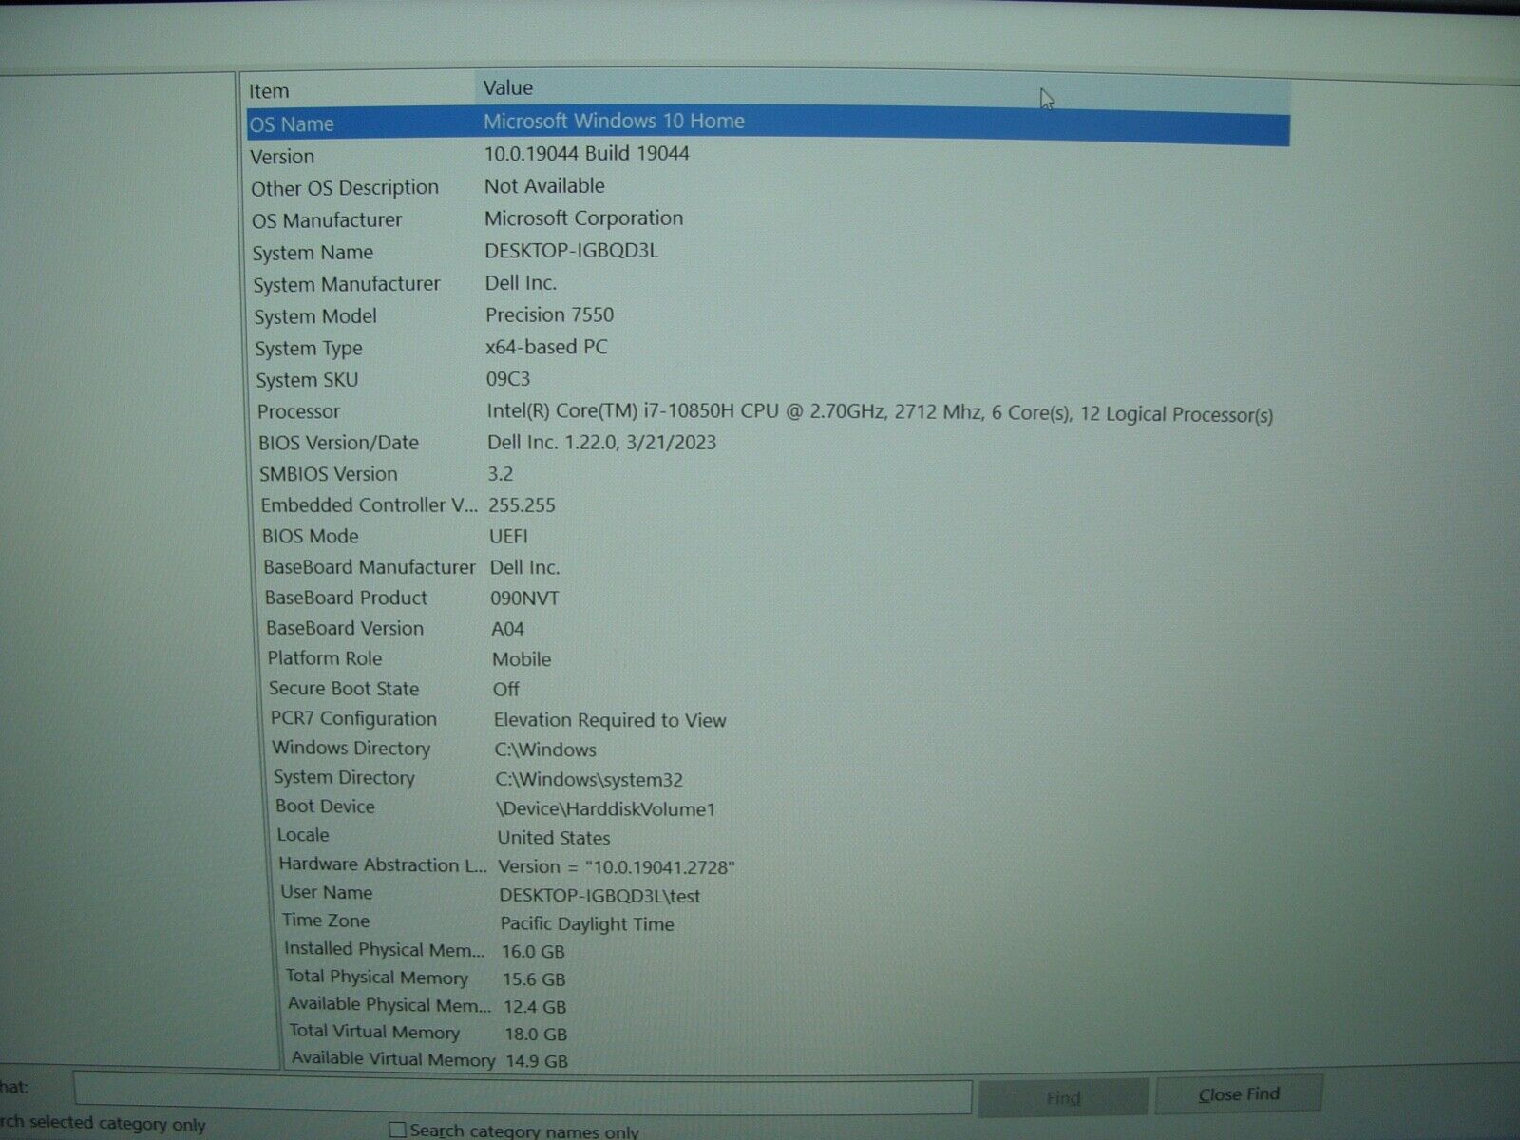Select the Embedded Controller Version row
The image size is (1520, 1140).
pyautogui.click(x=768, y=505)
